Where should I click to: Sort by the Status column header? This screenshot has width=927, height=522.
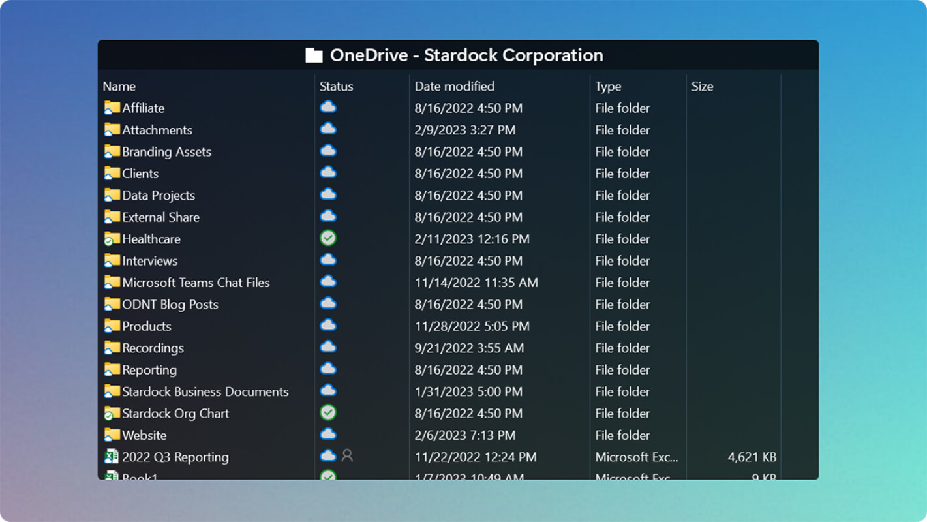337,86
